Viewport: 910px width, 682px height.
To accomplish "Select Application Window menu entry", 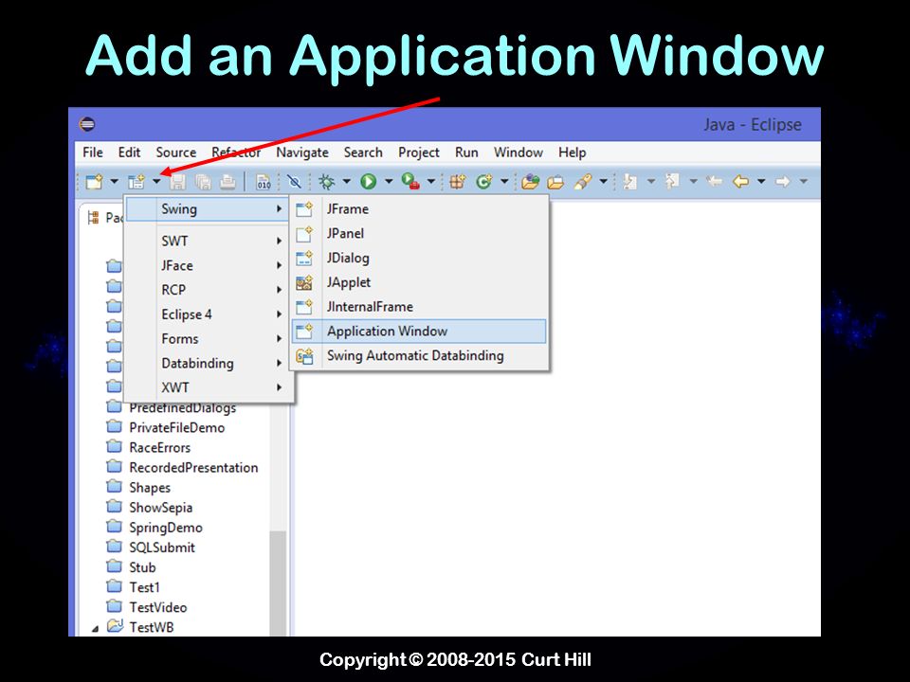I will 419,332.
